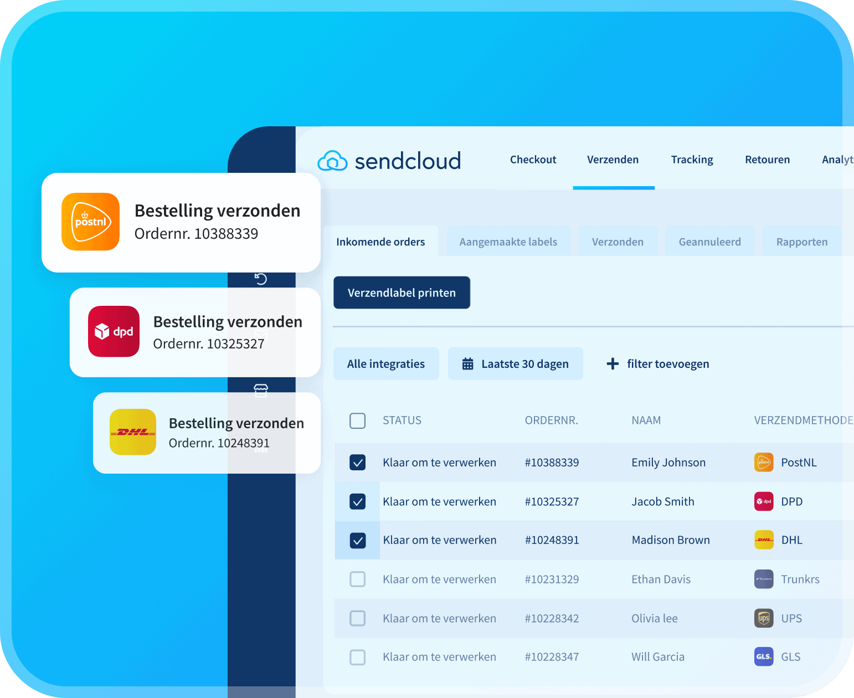
Task: Open the Rapporten sub-tab
Action: pos(802,242)
